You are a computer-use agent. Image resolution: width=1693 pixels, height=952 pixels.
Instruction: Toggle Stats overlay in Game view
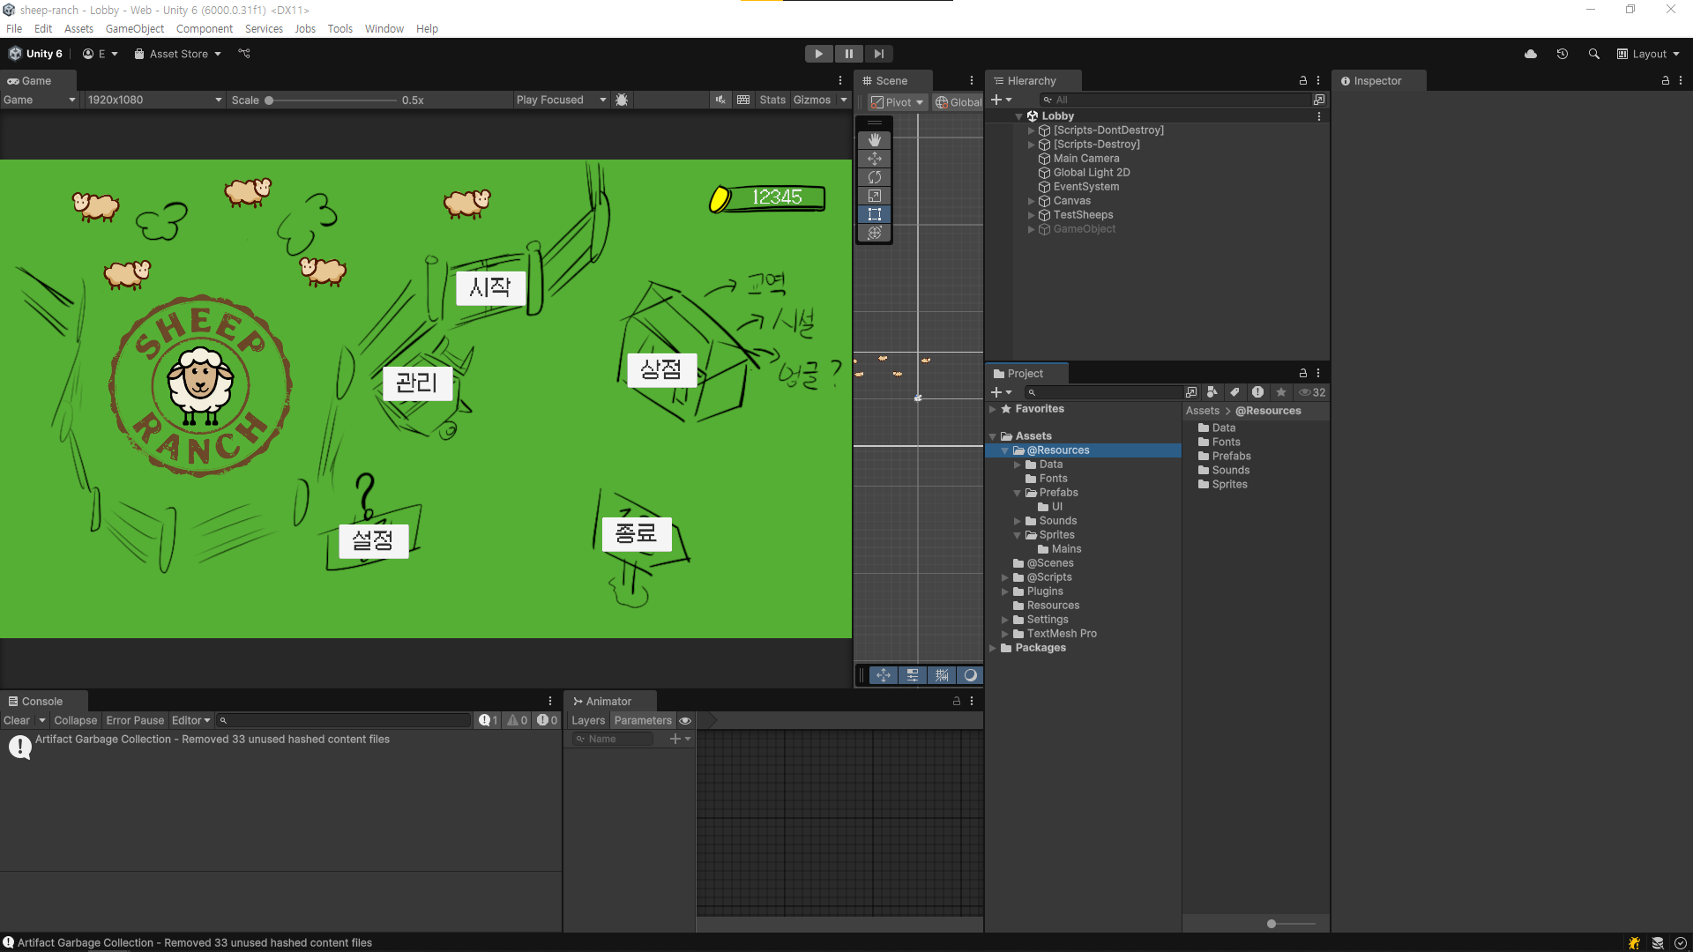coord(772,100)
